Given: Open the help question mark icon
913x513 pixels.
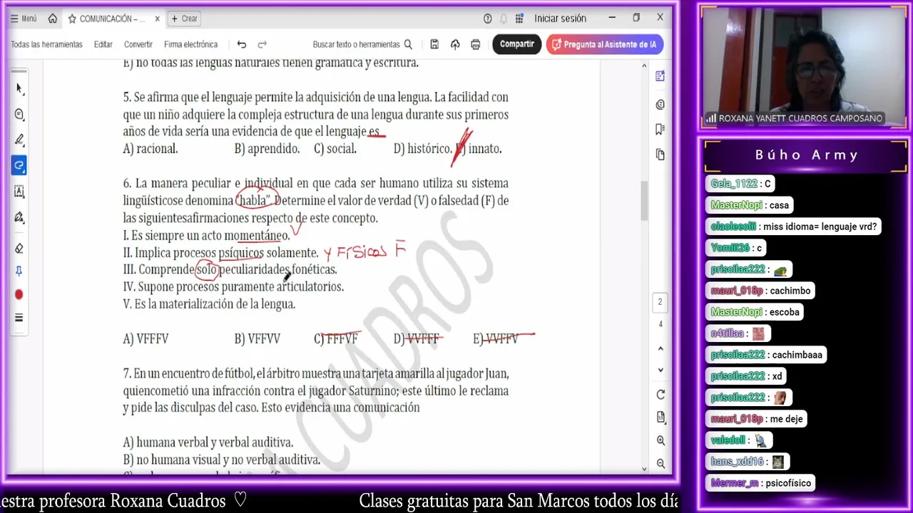Looking at the screenshot, I should pyautogui.click(x=488, y=19).
